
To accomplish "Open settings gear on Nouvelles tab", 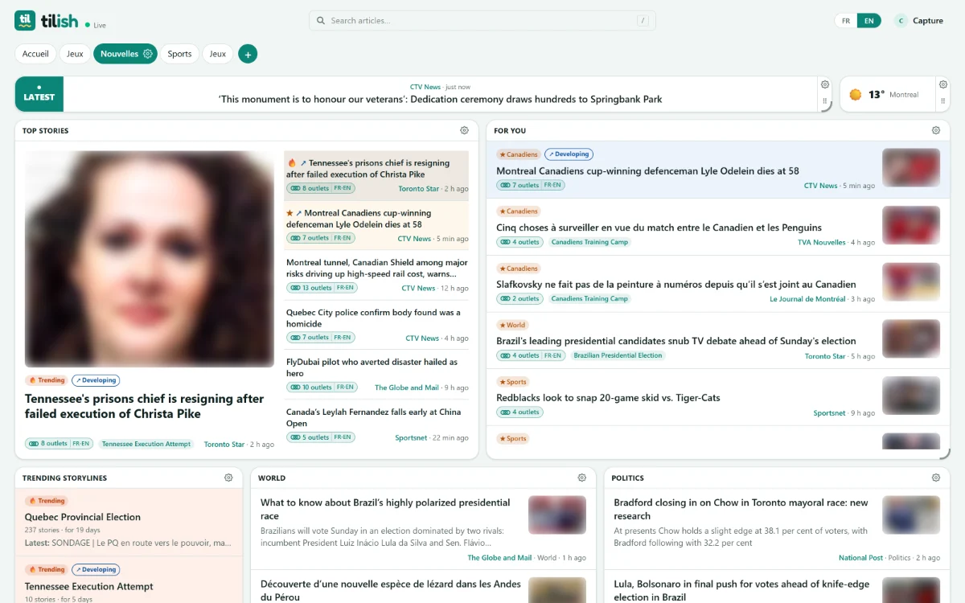I will tap(148, 54).
